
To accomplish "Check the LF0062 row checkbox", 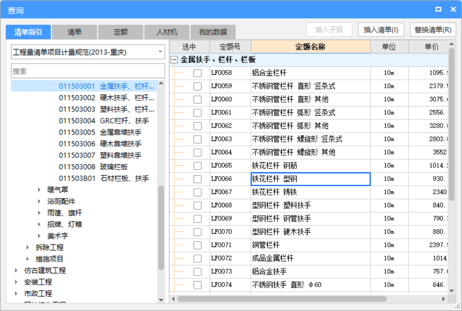I will pos(197,126).
